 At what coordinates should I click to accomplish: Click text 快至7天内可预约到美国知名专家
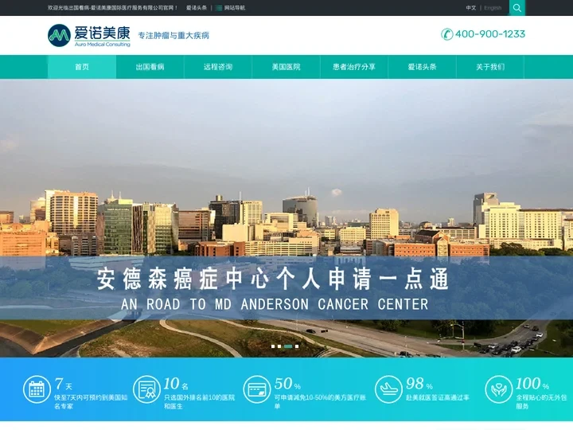pos(91,402)
